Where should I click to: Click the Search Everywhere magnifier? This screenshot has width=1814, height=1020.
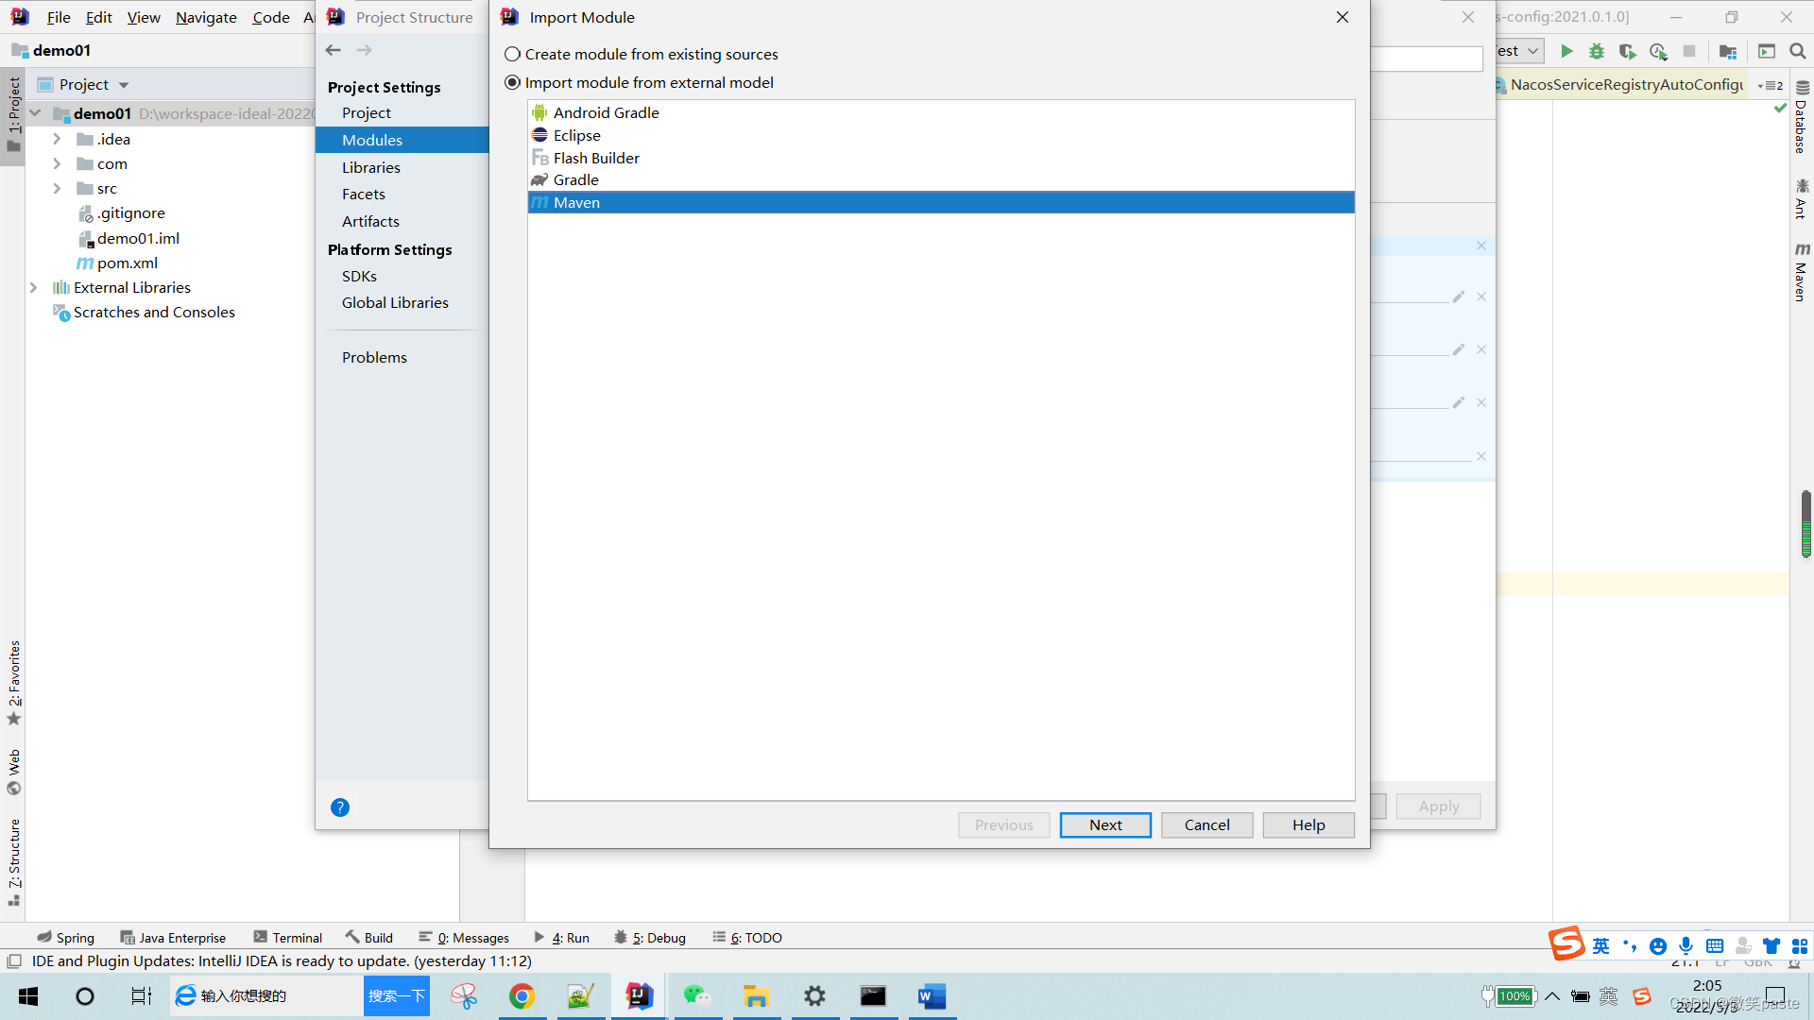1798,51
